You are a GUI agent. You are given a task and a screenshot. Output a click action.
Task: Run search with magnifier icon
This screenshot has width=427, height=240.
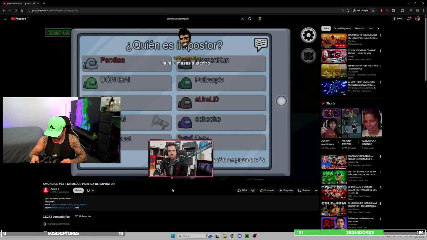click(x=250, y=19)
